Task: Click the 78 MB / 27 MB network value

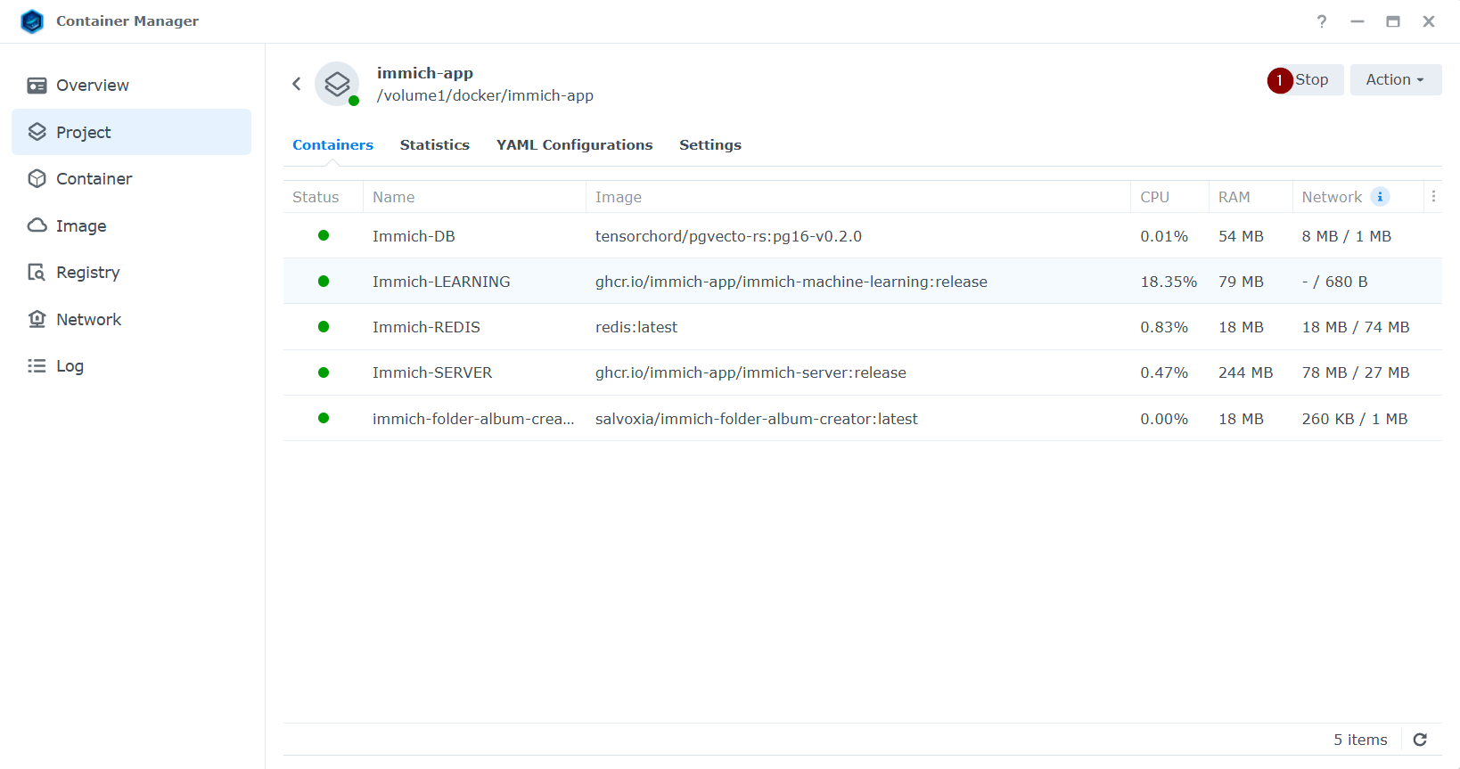Action: click(x=1356, y=372)
